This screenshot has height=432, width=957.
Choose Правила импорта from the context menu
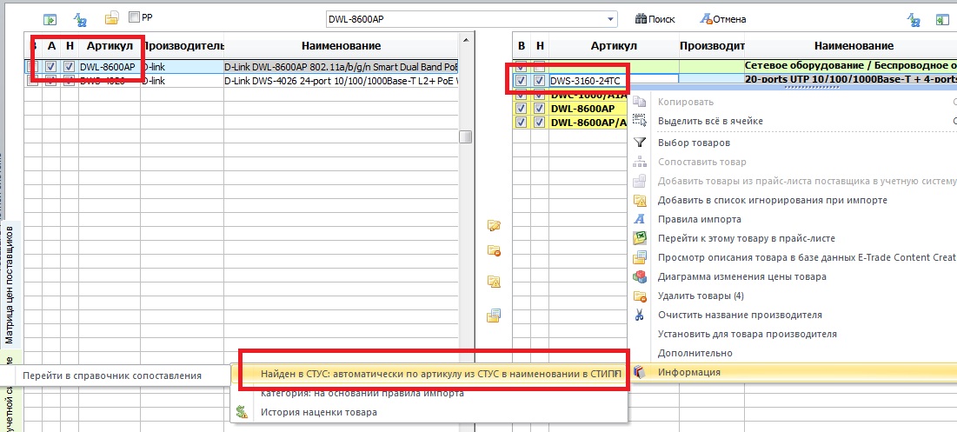[792, 219]
